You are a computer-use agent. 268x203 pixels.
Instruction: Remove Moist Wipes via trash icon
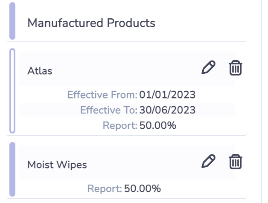[236, 162]
